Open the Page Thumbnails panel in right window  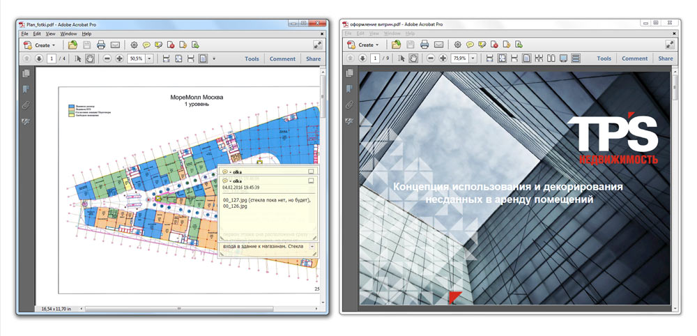click(x=350, y=72)
